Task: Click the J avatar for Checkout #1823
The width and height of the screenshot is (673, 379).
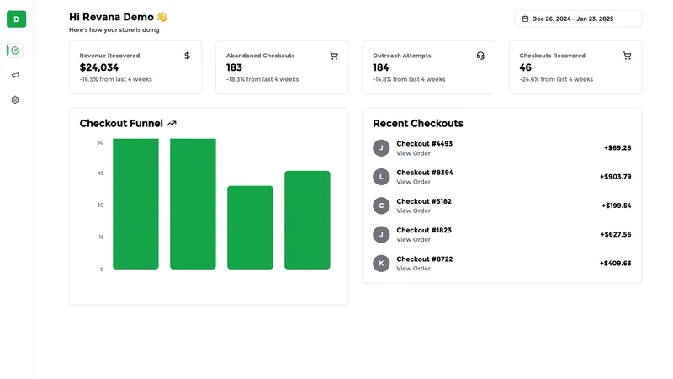Action: [x=381, y=234]
